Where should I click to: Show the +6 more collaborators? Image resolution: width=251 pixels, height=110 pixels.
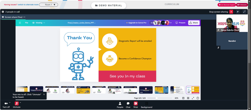[x=151, y=23]
